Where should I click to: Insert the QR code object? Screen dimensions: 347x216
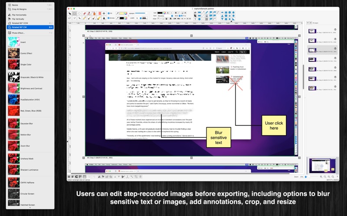207,19
